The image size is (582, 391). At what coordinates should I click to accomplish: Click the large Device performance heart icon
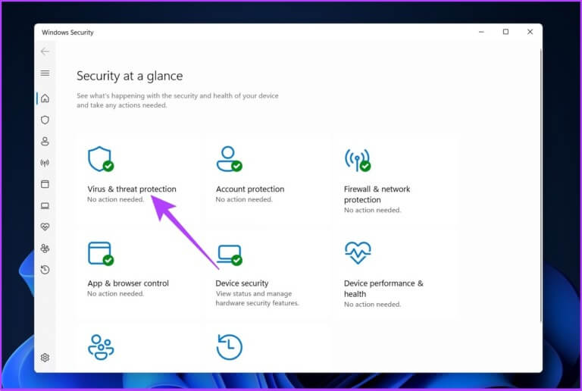click(358, 252)
